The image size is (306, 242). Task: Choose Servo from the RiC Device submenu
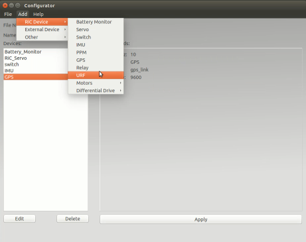[96, 29]
